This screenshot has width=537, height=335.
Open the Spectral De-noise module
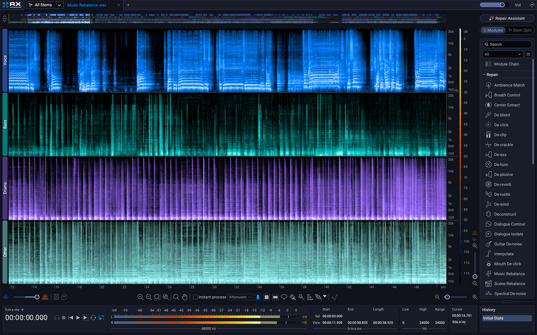tap(510, 294)
